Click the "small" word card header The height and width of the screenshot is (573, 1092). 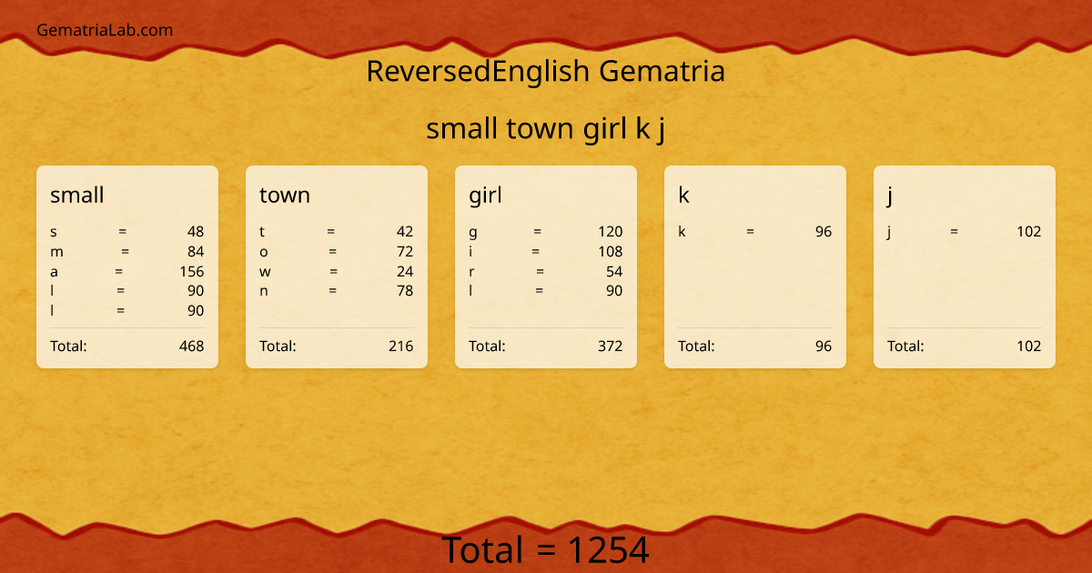[x=76, y=195]
